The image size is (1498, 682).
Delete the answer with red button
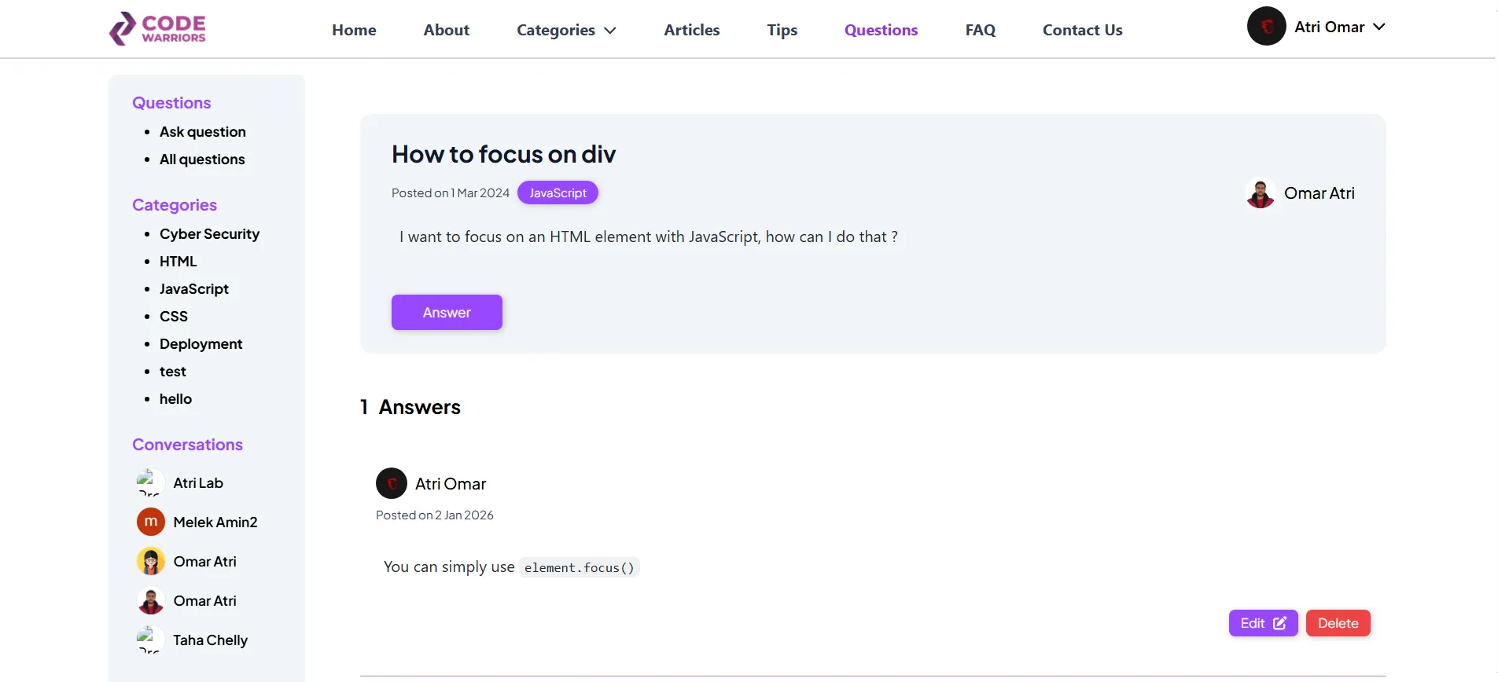(x=1337, y=623)
